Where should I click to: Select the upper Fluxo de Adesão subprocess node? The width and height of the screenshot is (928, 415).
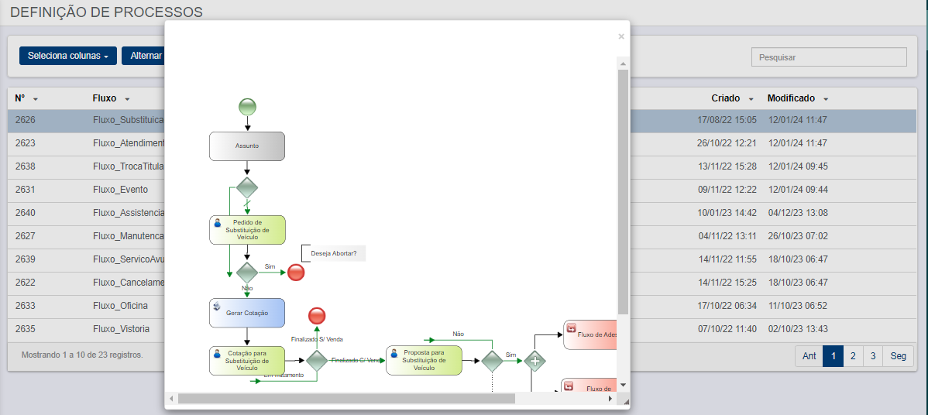[x=590, y=334]
